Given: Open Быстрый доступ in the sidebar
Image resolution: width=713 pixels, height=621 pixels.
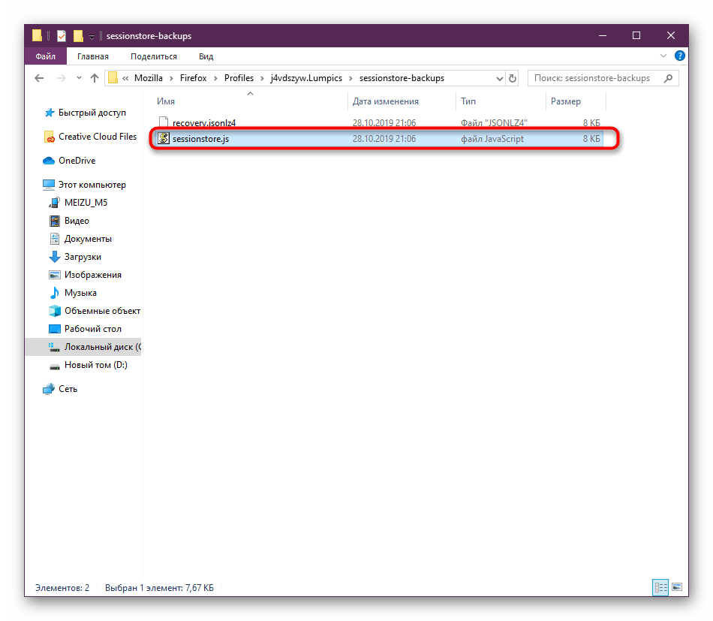Looking at the screenshot, I should click(92, 113).
